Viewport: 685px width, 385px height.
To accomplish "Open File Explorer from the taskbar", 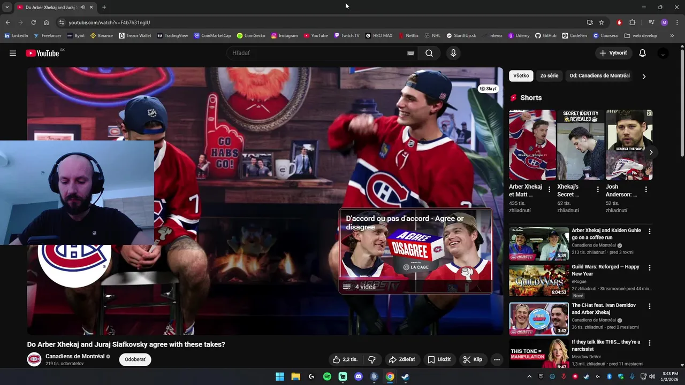I will [x=295, y=376].
